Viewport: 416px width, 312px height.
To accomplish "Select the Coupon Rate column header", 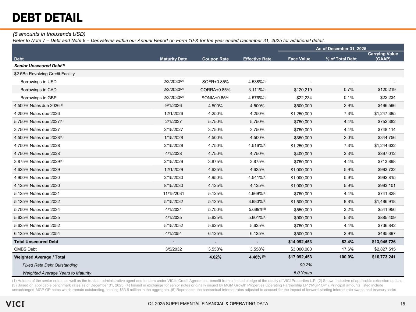I will coord(215,59).
